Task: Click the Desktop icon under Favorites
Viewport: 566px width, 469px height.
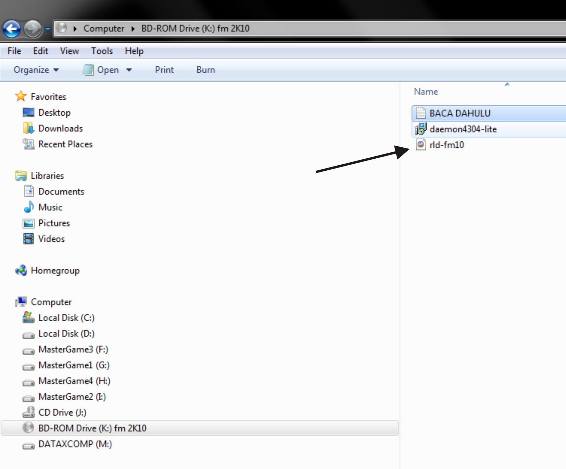Action: (28, 112)
